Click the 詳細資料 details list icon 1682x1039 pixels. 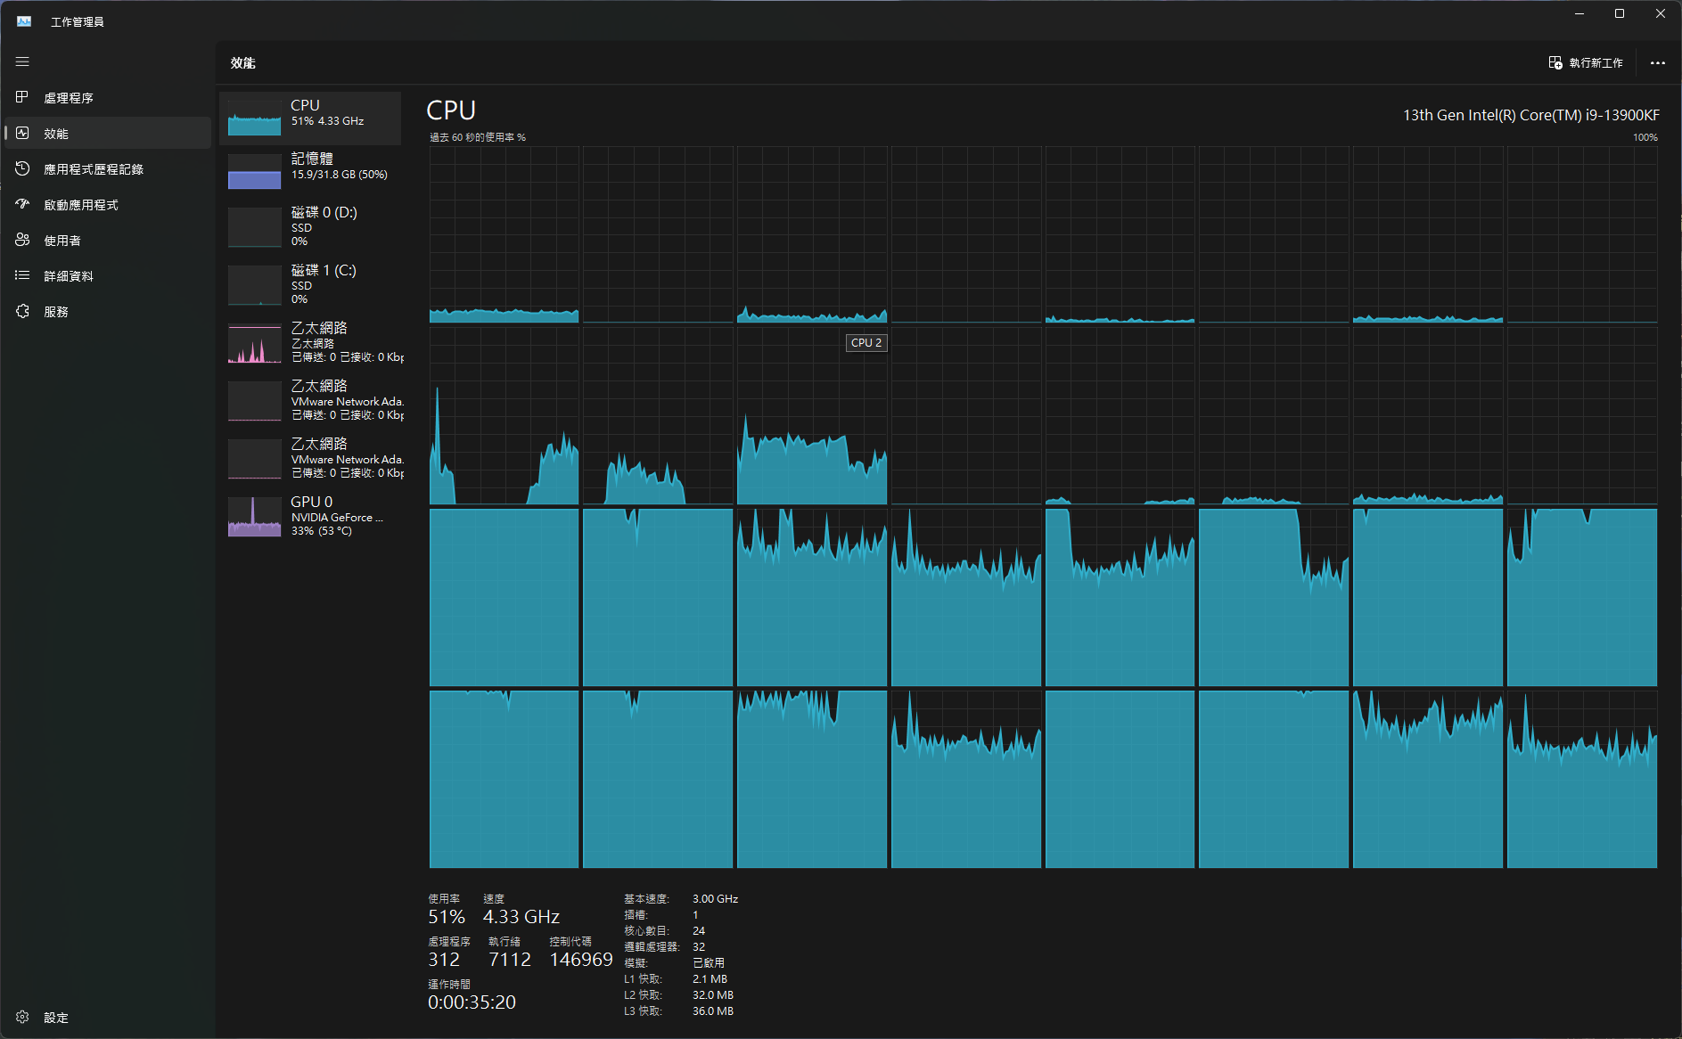point(22,275)
